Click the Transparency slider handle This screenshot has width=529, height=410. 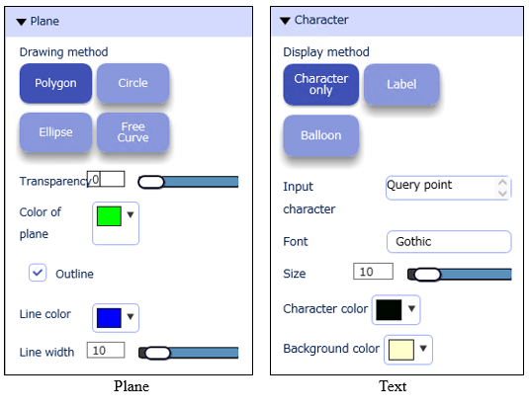pyautogui.click(x=151, y=182)
